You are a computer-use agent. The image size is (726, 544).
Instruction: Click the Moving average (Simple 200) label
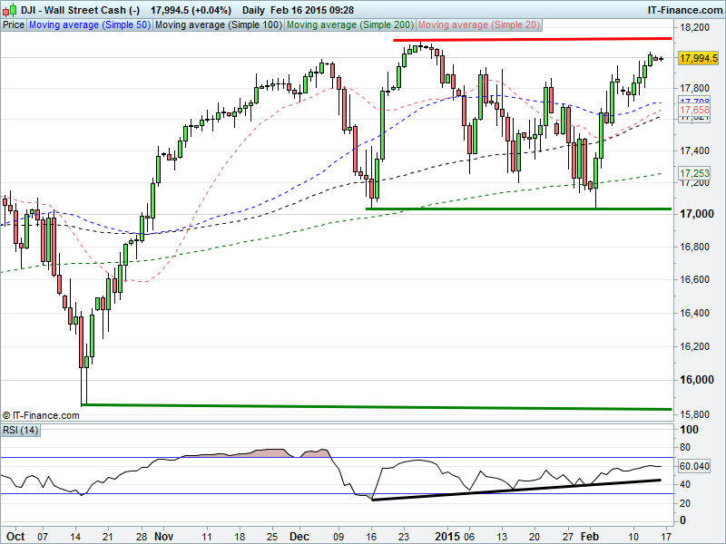(349, 25)
